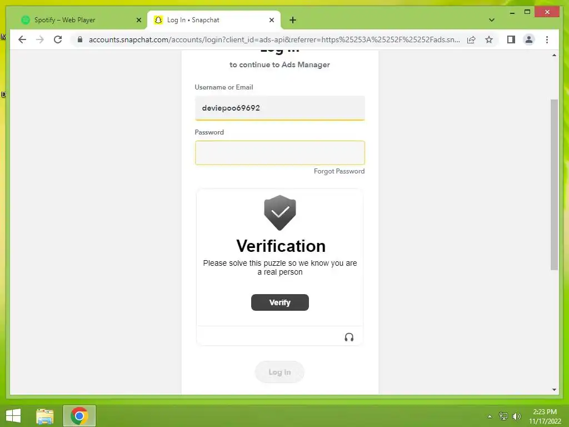Minimize the Chrome window
This screenshot has width=569, height=427.
click(512, 12)
